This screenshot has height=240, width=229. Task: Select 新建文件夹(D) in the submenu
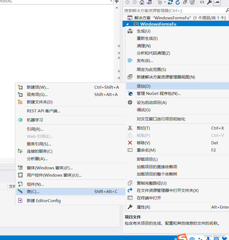tap(71, 102)
